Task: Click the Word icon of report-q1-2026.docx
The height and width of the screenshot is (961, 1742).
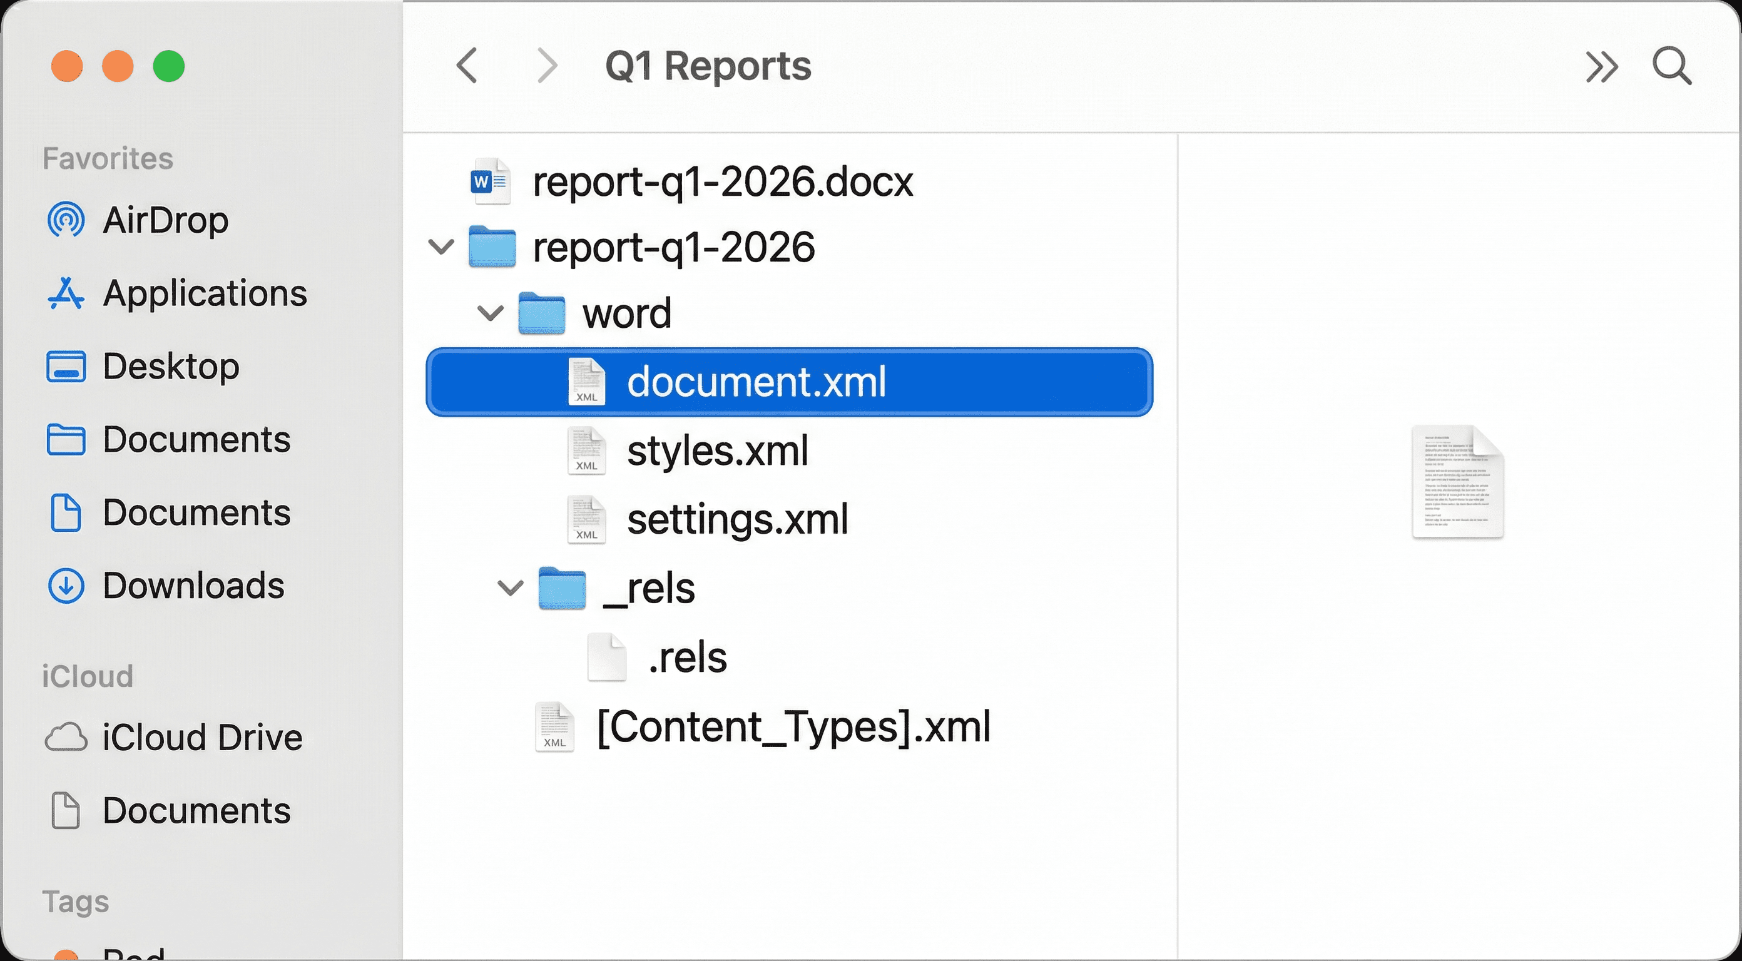Action: pyautogui.click(x=489, y=181)
